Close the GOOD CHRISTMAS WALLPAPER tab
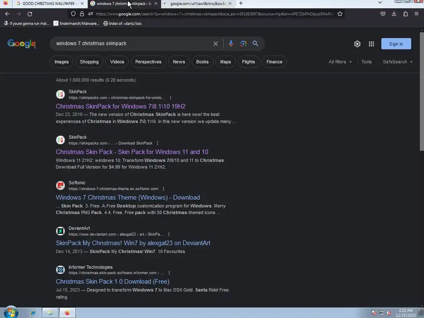This screenshot has height=318, width=424. 82,3
